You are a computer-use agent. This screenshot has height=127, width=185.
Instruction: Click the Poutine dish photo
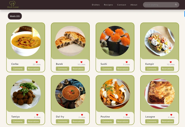tap(115, 94)
